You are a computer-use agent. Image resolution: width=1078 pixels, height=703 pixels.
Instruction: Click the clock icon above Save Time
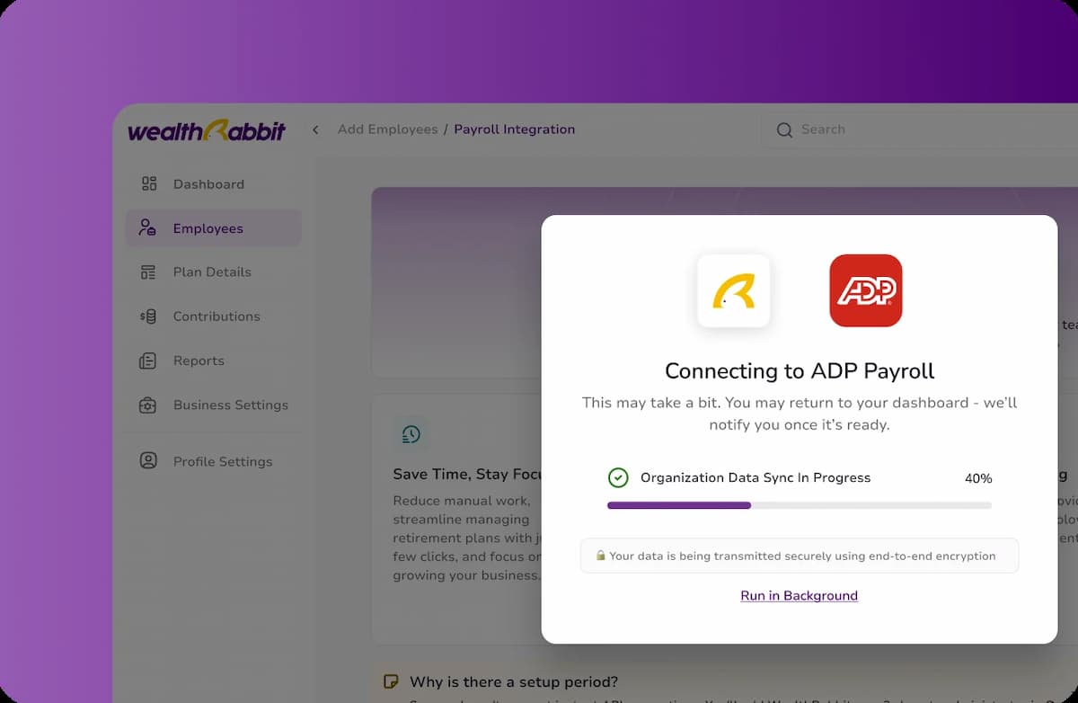[x=411, y=434]
